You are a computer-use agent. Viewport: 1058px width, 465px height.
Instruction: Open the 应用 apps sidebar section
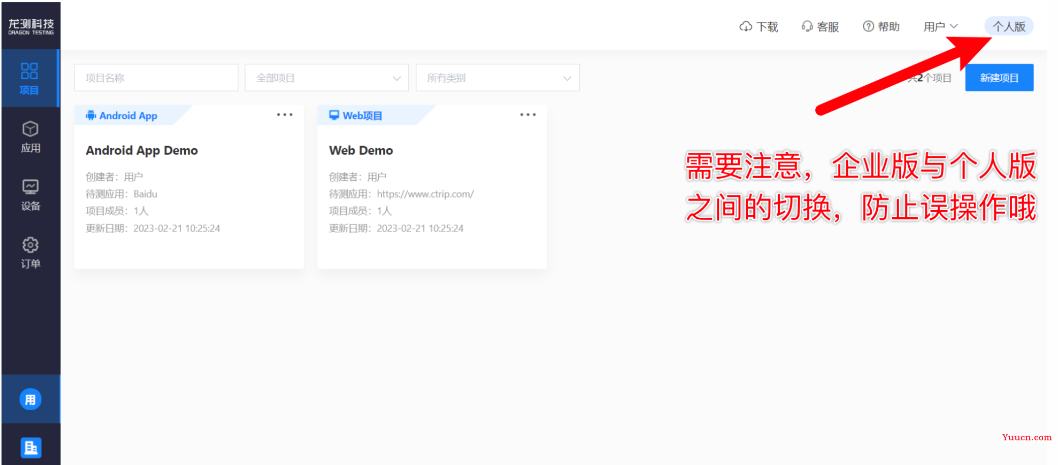[x=30, y=137]
